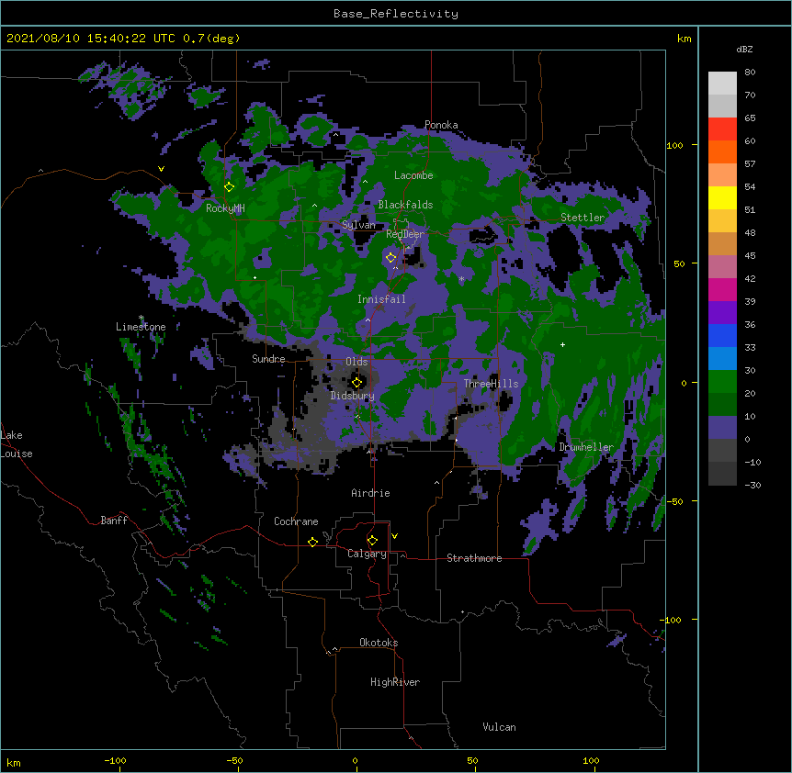
Task: Click the -30 value at the color scale bottom
Action: [752, 486]
